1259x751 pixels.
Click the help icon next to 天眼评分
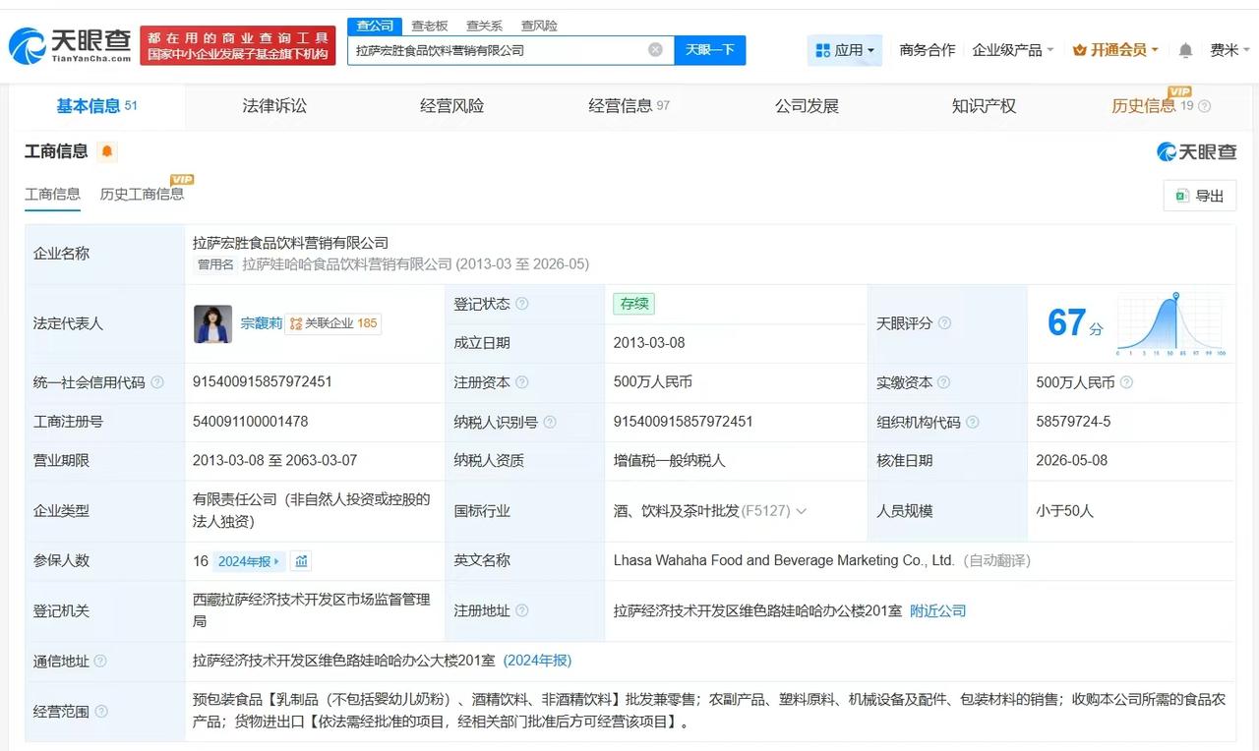point(944,323)
